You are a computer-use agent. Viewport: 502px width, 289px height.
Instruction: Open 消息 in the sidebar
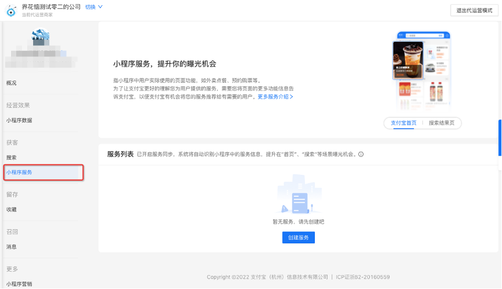click(x=11, y=247)
